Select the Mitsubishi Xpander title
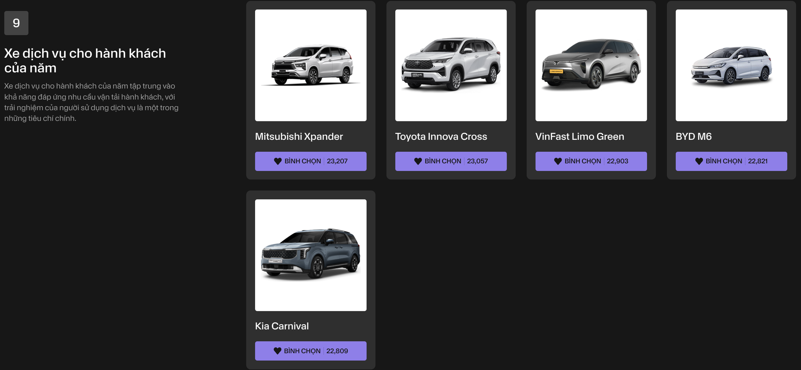This screenshot has width=801, height=370. [x=299, y=137]
